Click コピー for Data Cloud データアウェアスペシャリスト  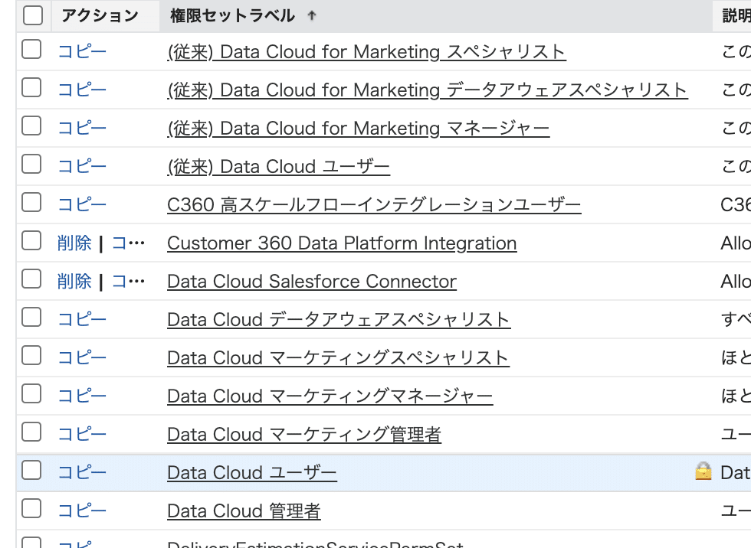(82, 319)
